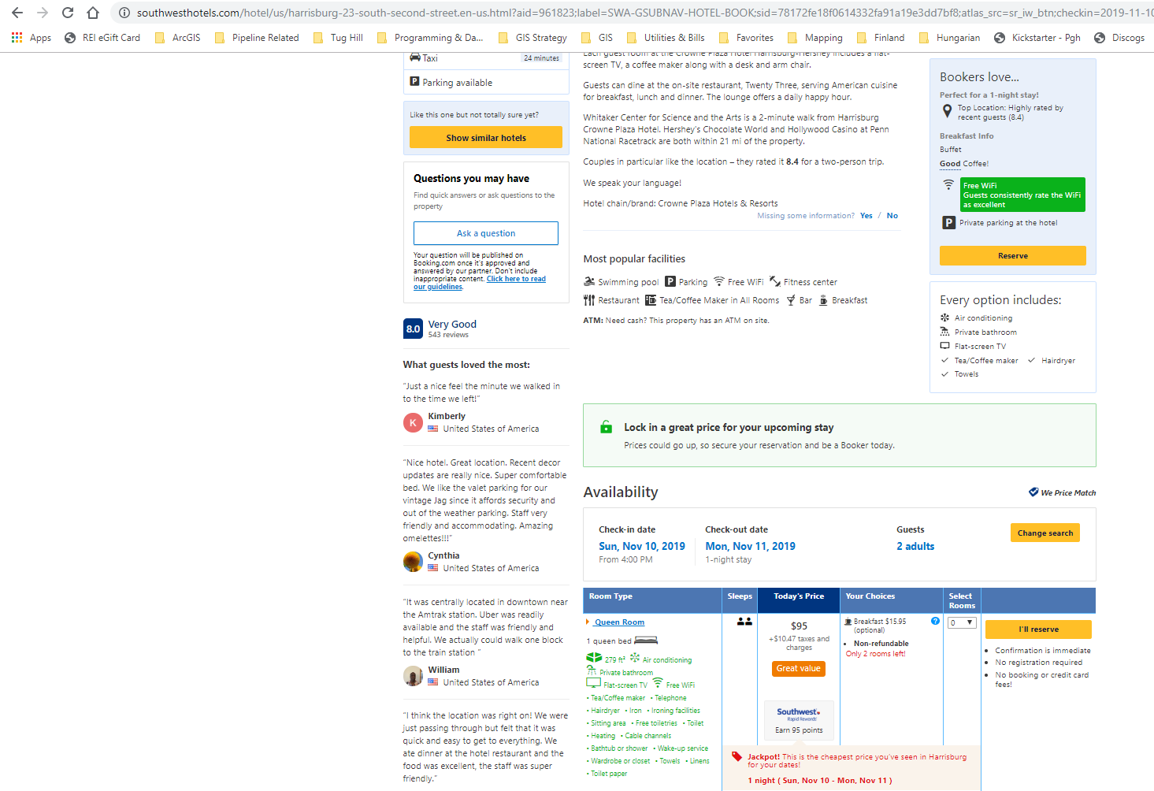The height and width of the screenshot is (791, 1154).
Task: Click Kimberly's avatar
Action: 413,422
